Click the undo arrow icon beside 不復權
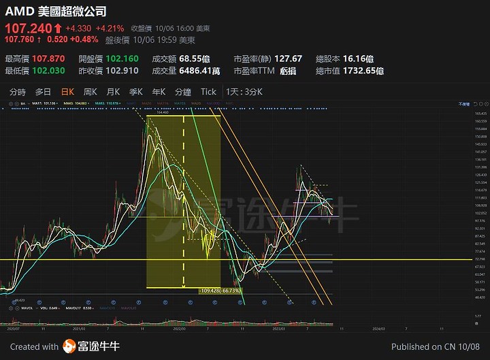 [475, 104]
